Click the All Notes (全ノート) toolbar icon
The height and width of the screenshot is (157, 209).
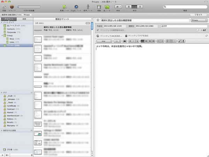[x=107, y=6]
